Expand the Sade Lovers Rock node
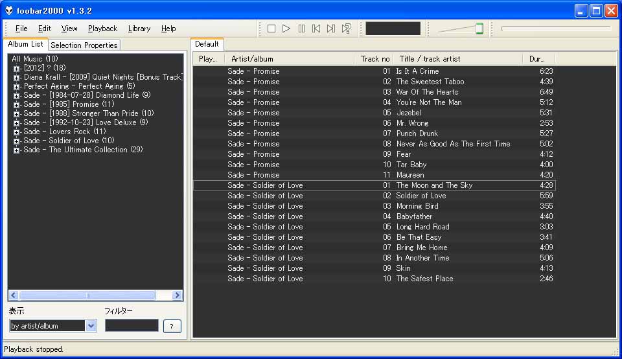 pyautogui.click(x=16, y=132)
